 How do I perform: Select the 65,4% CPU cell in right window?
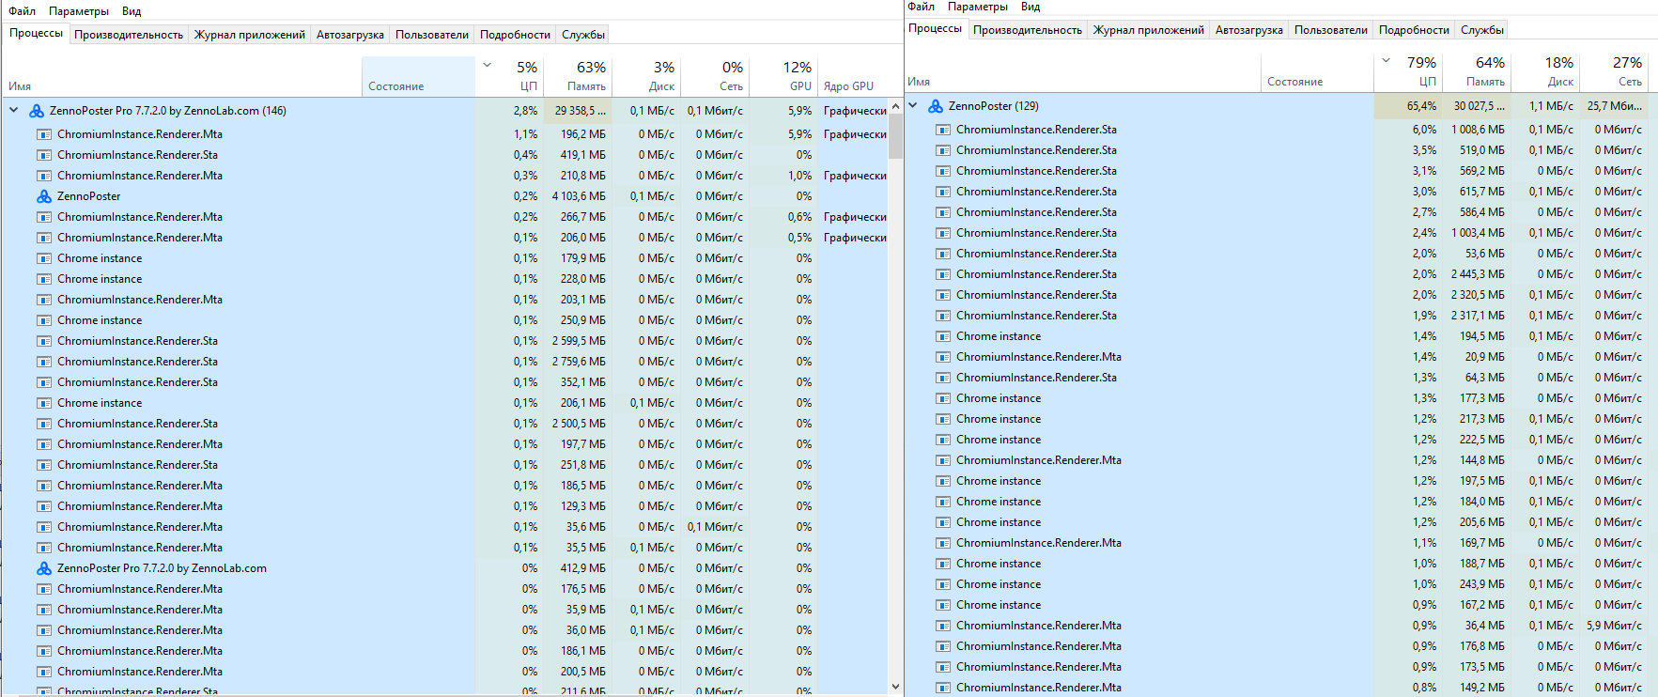1407,106
